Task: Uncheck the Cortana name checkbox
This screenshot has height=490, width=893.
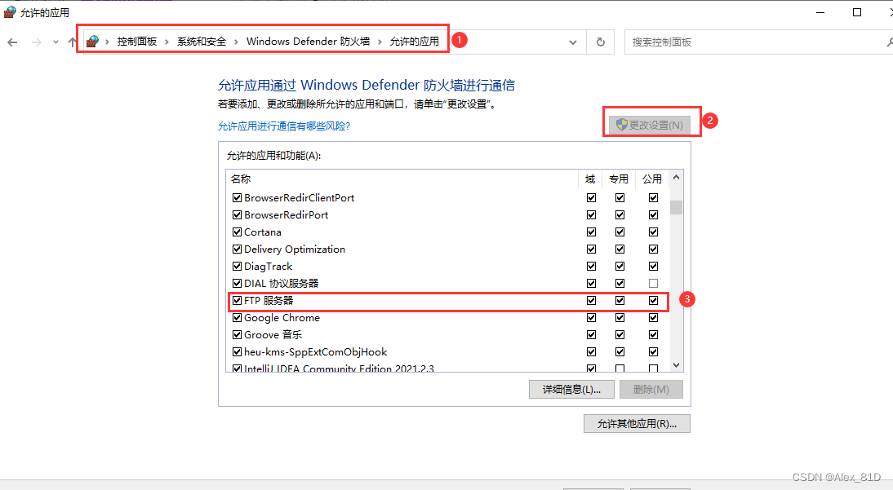Action: click(237, 232)
